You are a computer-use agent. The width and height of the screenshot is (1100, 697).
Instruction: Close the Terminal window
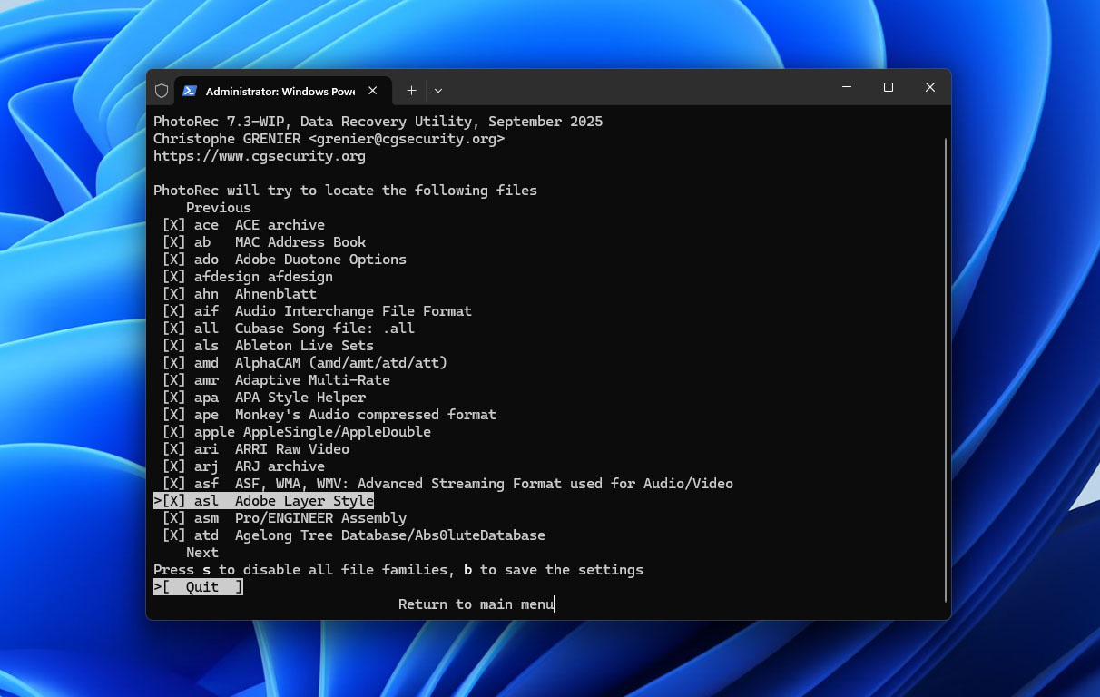click(x=930, y=87)
